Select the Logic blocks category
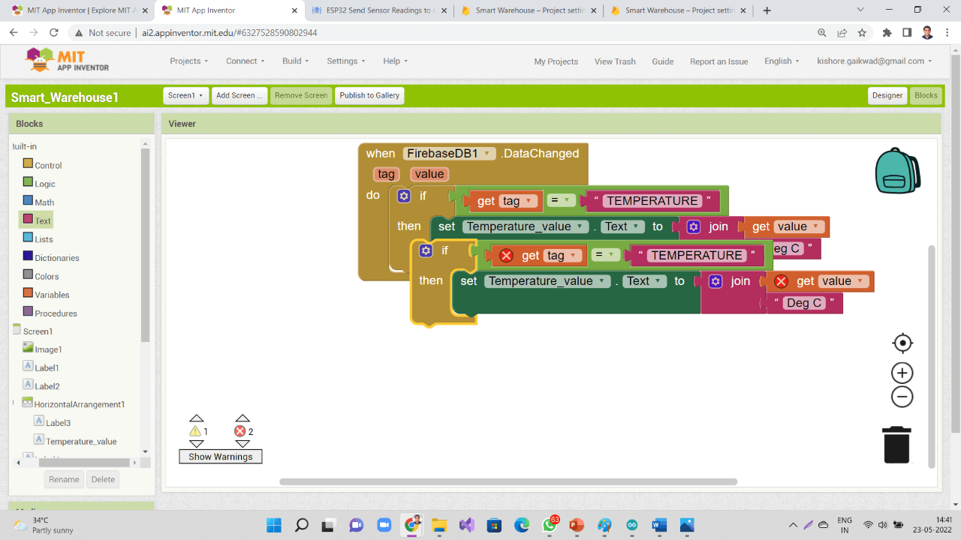Screen dimensions: 961x540 (x=39, y=184)
